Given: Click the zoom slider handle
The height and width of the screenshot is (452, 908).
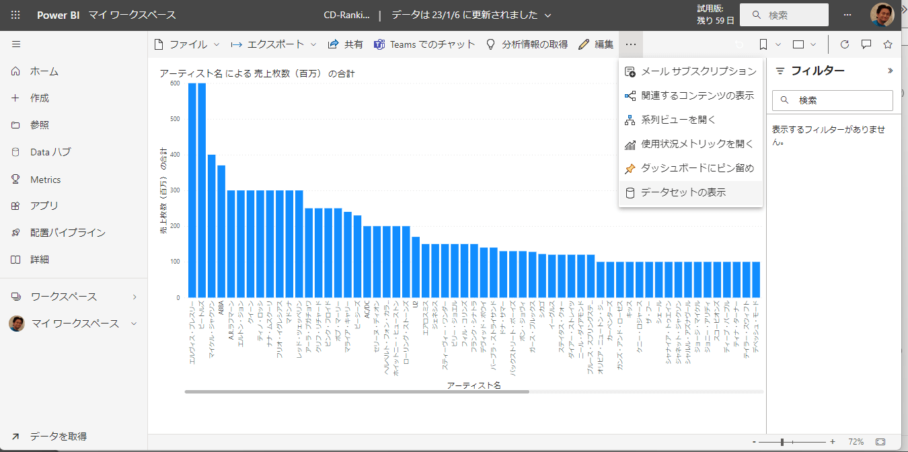Looking at the screenshot, I should pos(782,442).
